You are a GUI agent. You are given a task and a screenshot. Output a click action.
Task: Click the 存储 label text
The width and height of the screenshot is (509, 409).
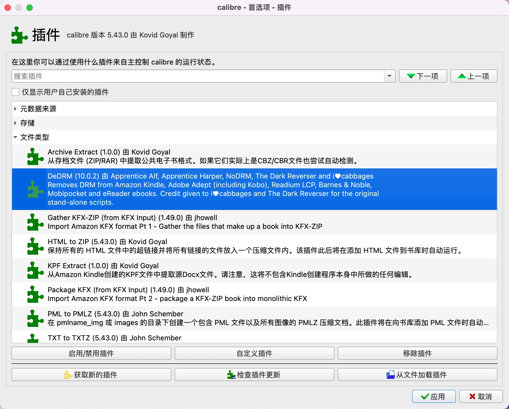(x=27, y=123)
